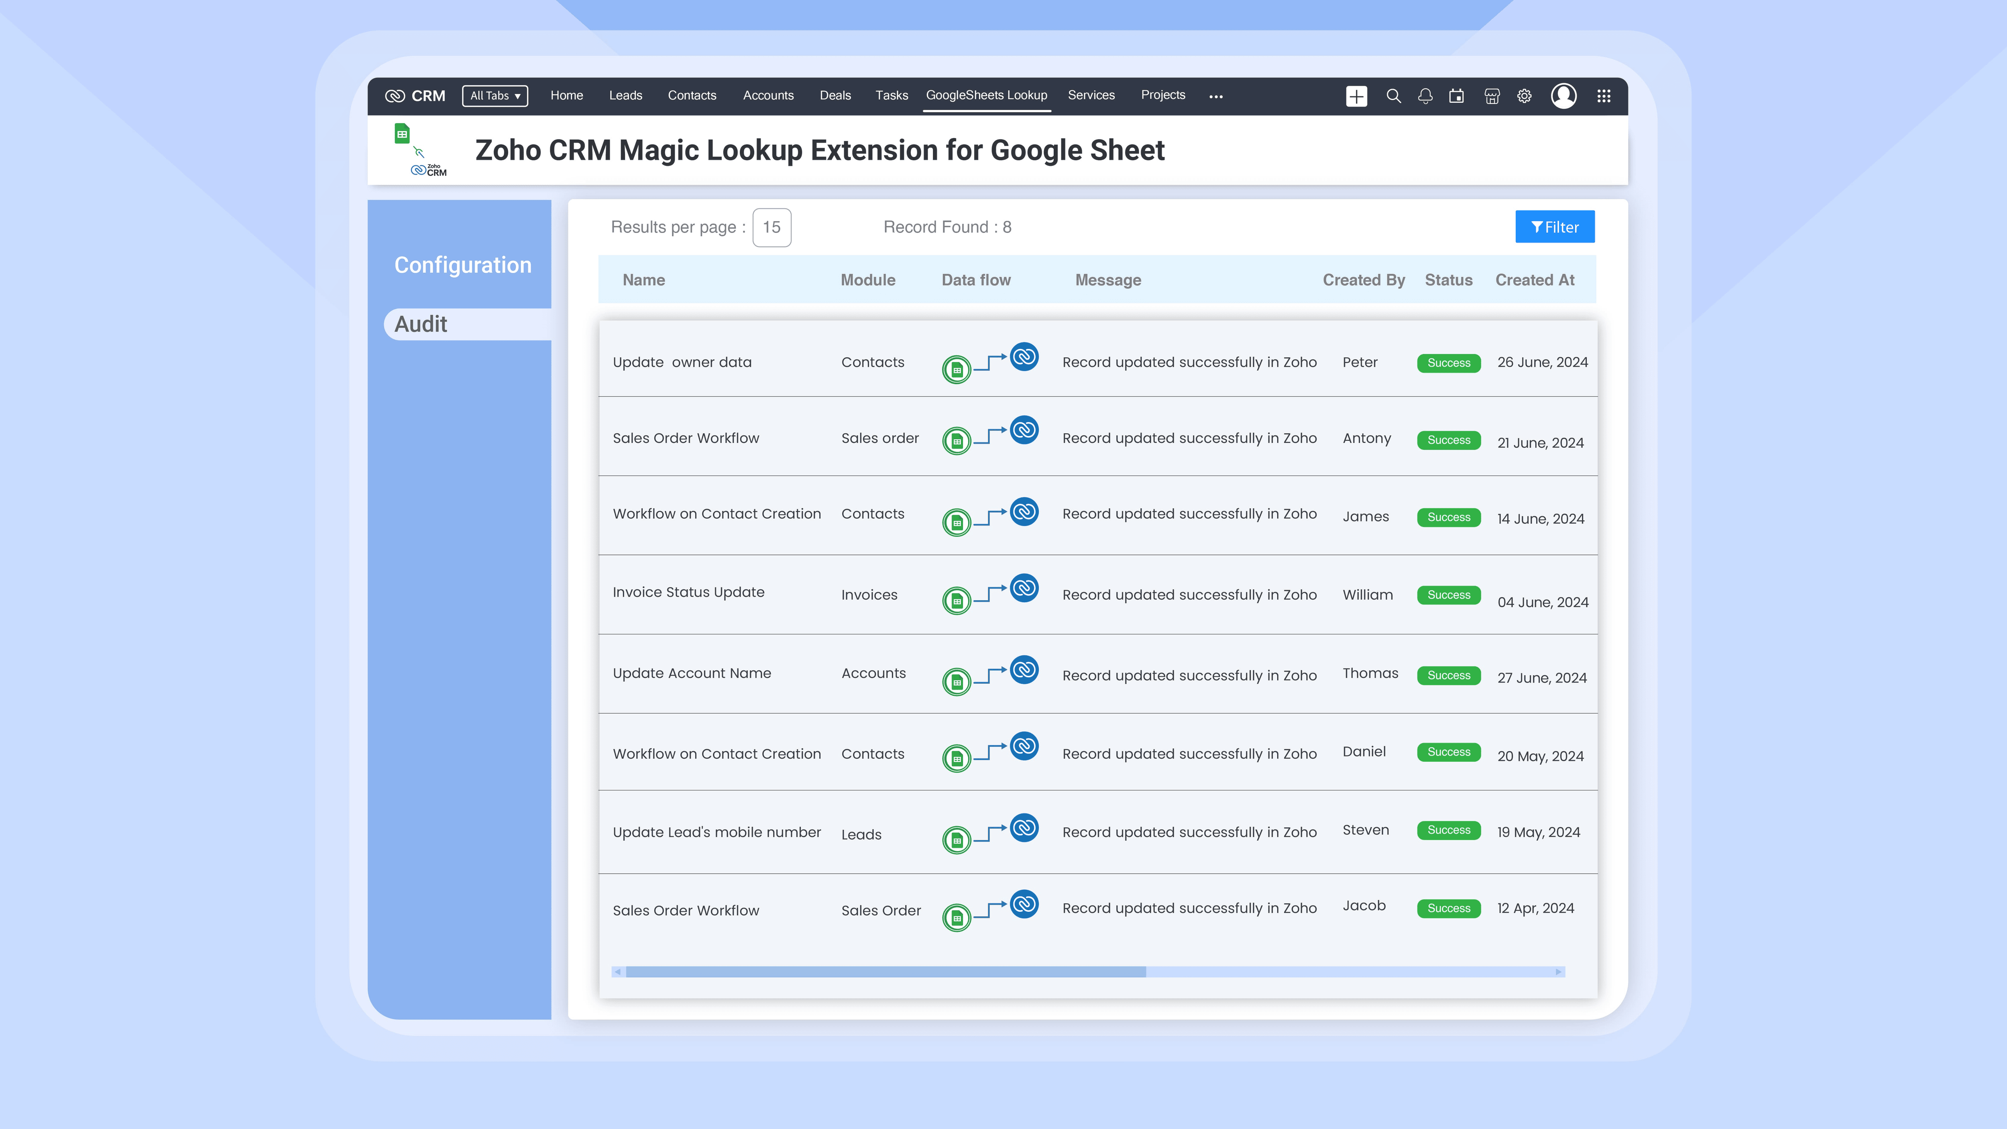The width and height of the screenshot is (2007, 1129).
Task: Switch to the Contacts tab
Action: (x=692, y=95)
